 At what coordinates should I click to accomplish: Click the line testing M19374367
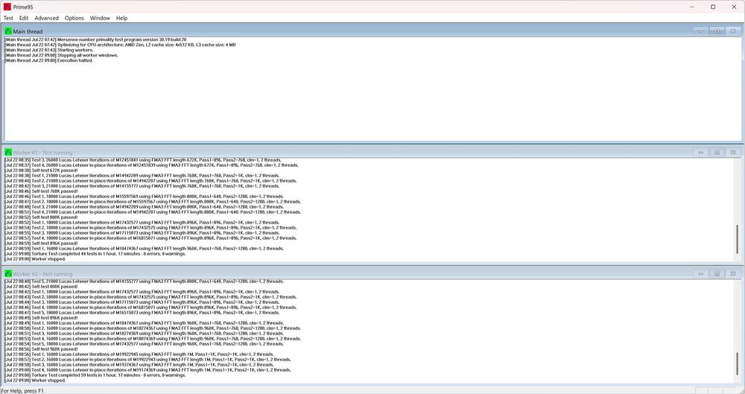click(x=139, y=364)
